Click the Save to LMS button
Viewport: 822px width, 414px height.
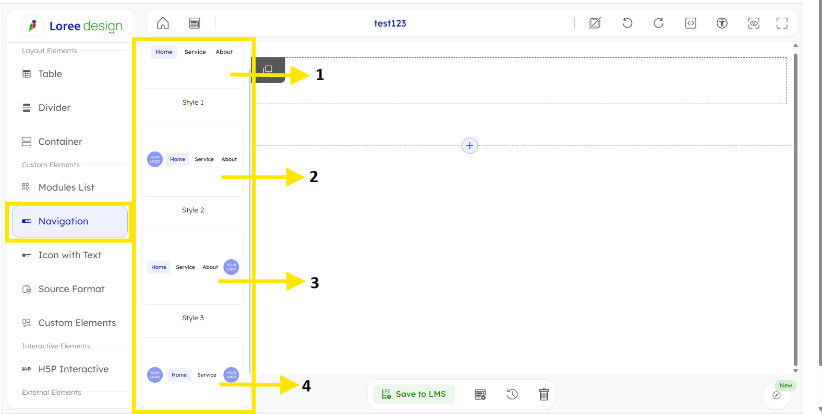(x=414, y=394)
